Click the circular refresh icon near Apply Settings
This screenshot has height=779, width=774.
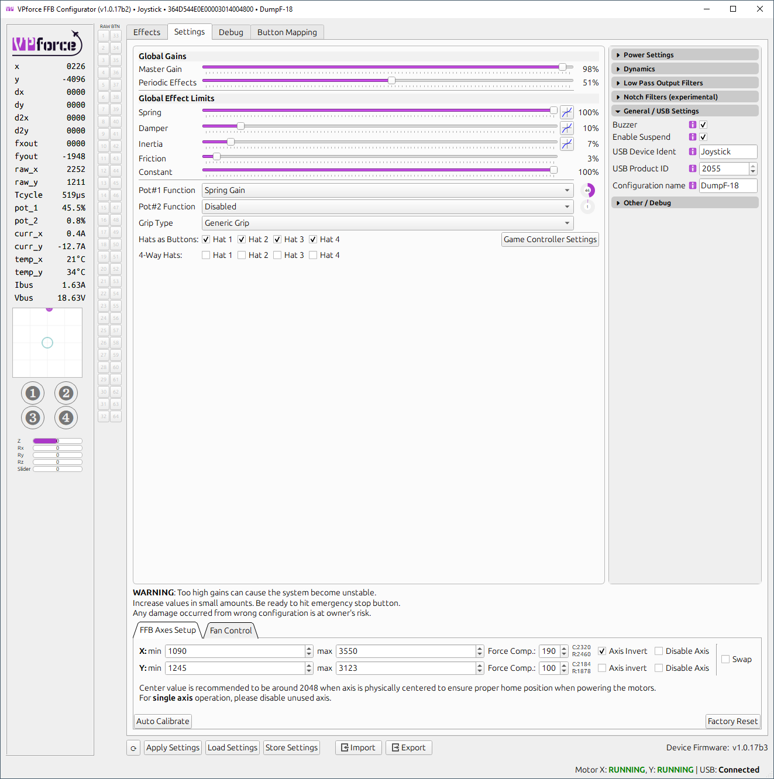pos(133,747)
